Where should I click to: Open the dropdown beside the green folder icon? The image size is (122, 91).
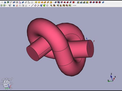[x=7, y=6]
